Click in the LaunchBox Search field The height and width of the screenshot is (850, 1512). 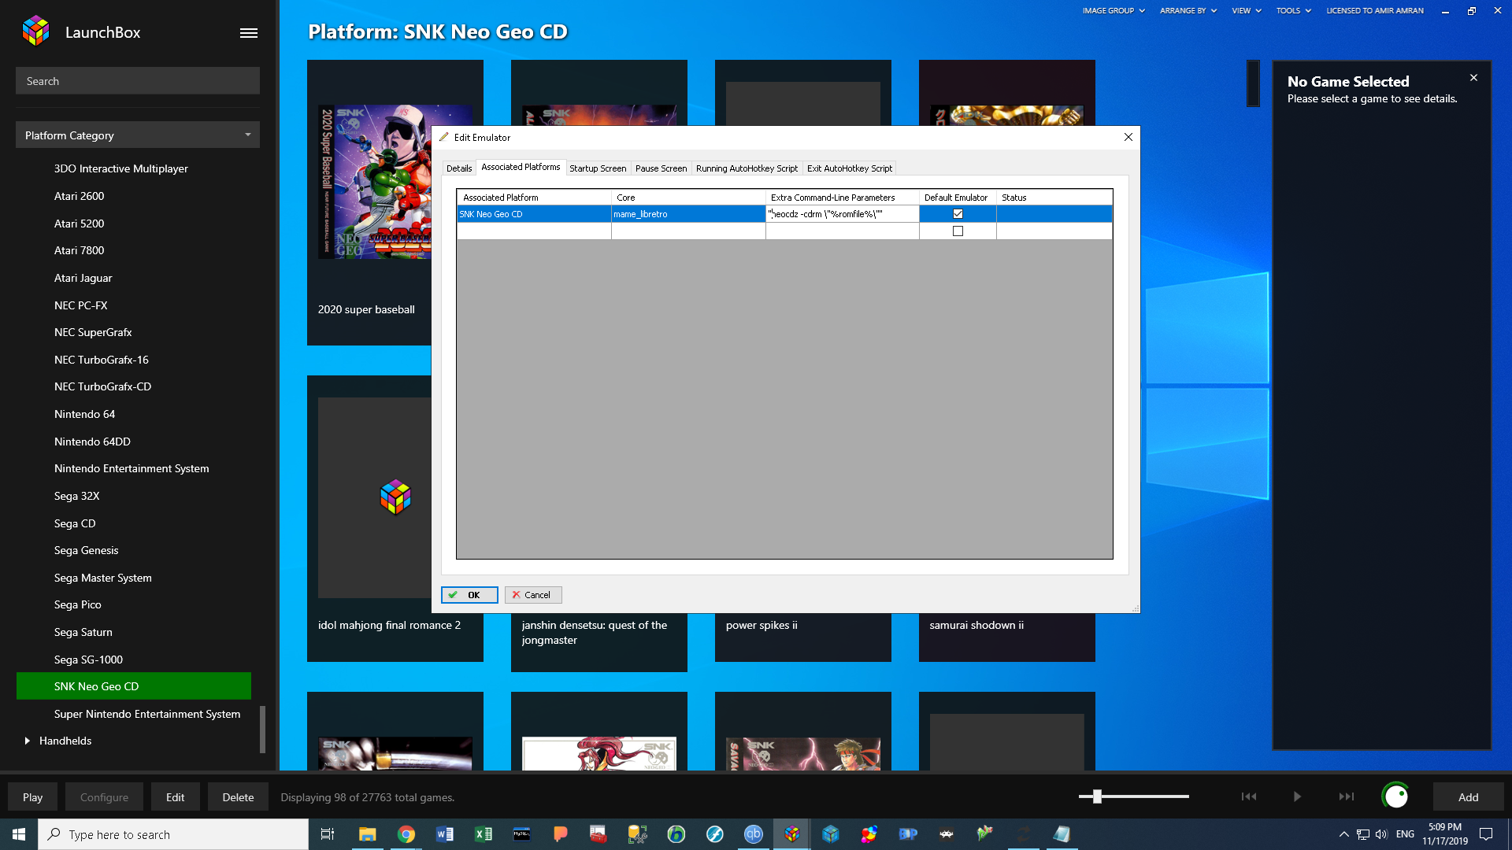point(138,81)
